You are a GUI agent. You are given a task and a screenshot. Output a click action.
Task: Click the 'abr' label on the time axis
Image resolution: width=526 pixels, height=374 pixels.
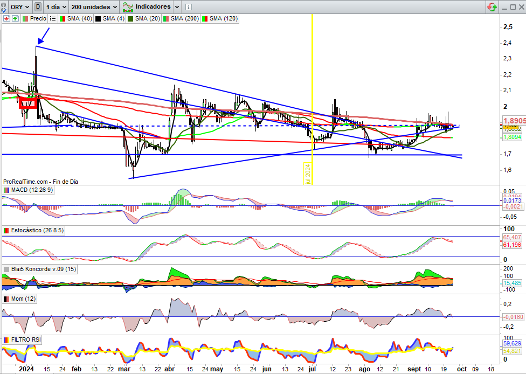[x=170, y=369]
